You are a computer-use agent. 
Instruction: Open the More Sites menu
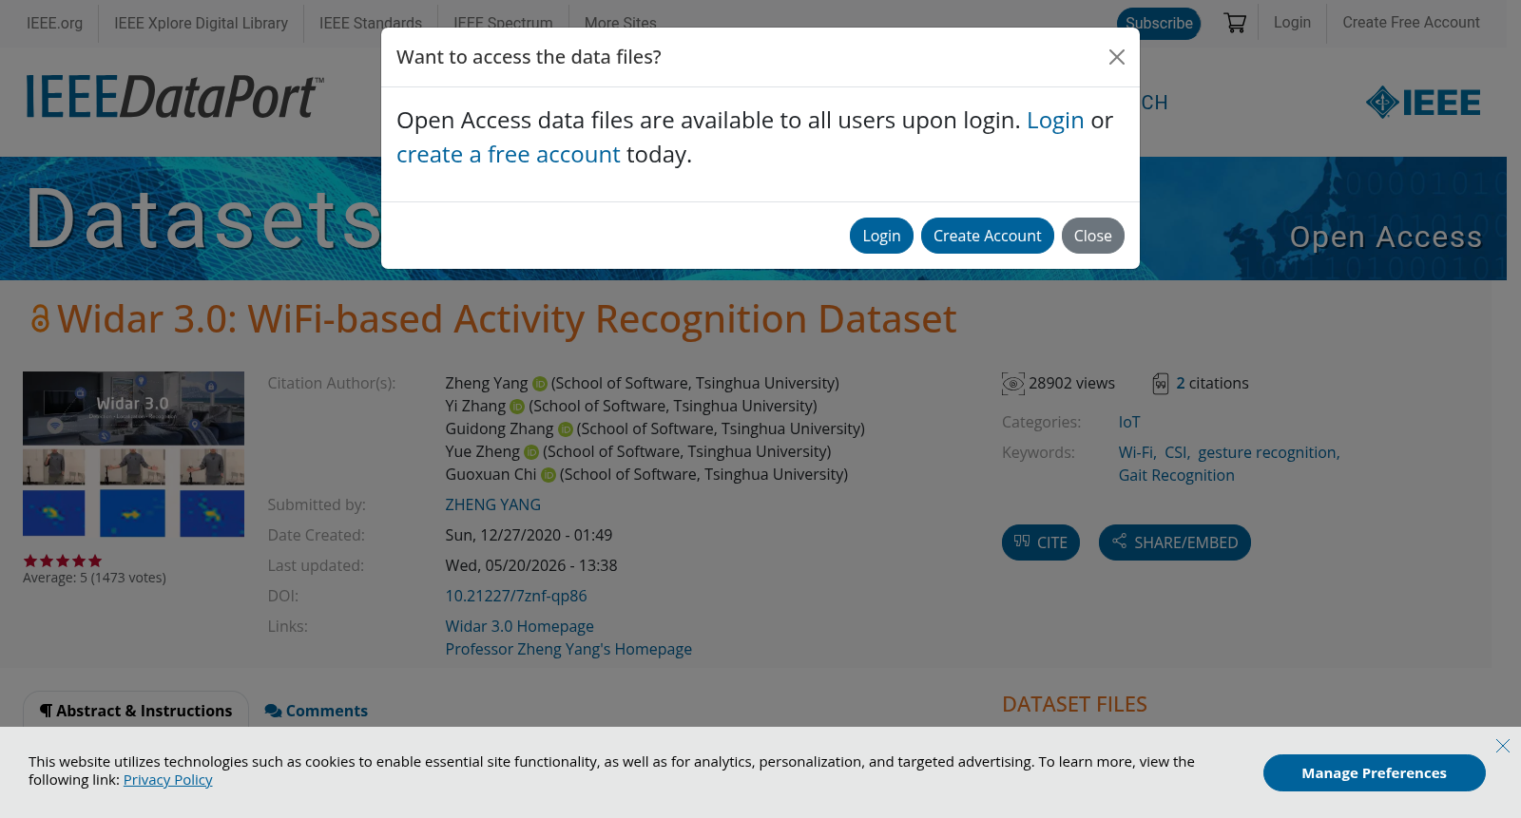(x=620, y=23)
